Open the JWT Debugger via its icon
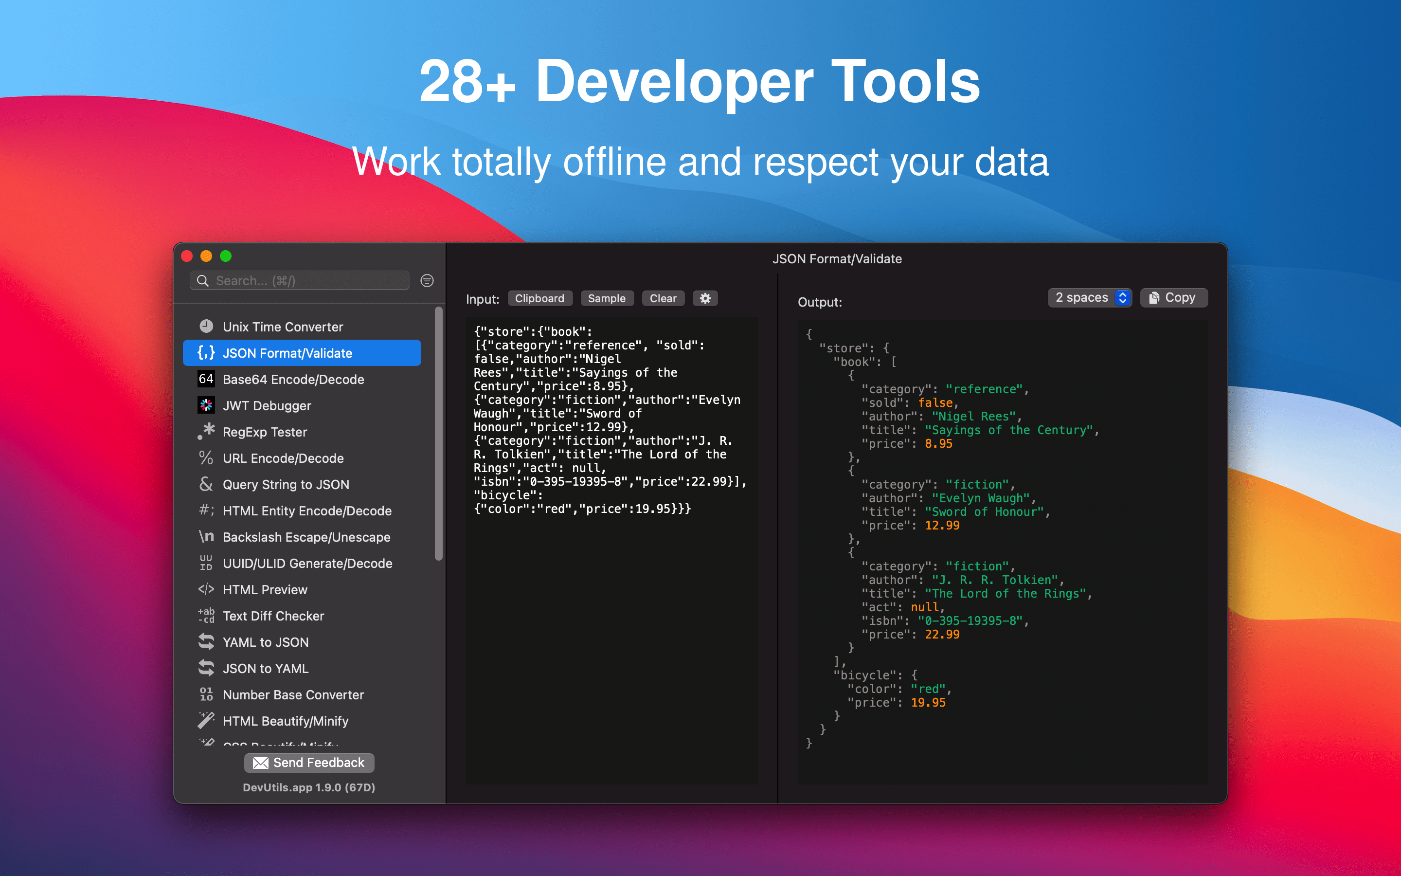Image resolution: width=1401 pixels, height=876 pixels. coord(207,405)
